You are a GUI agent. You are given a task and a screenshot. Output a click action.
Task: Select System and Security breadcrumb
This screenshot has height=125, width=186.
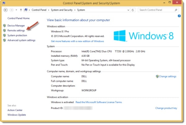coord(62,10)
